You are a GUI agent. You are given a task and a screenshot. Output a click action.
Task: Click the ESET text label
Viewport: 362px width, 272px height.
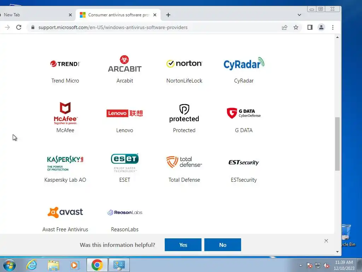coord(125,180)
